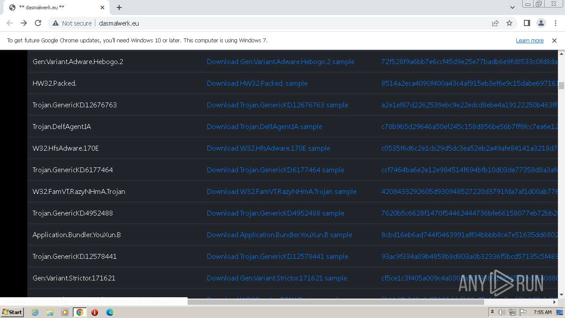The height and width of the screenshot is (318, 565).
Task: Open hash link starting with 8514a2eca4090f40
Action: click(470, 83)
